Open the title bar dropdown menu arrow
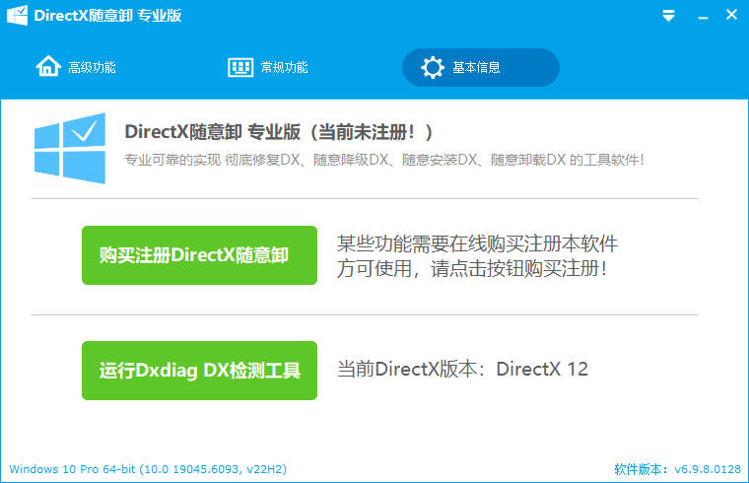 [669, 16]
